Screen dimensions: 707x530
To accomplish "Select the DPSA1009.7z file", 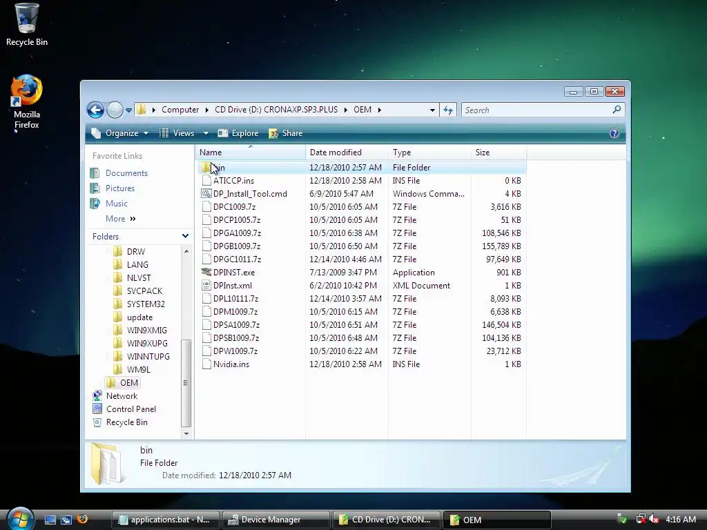I will pos(236,325).
